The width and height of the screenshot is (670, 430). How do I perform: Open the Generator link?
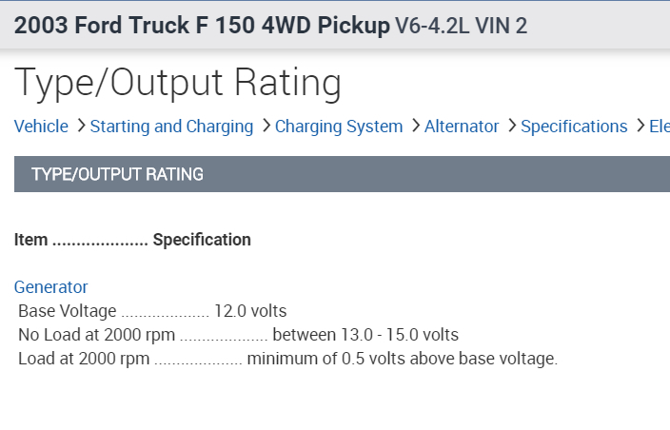(x=50, y=286)
